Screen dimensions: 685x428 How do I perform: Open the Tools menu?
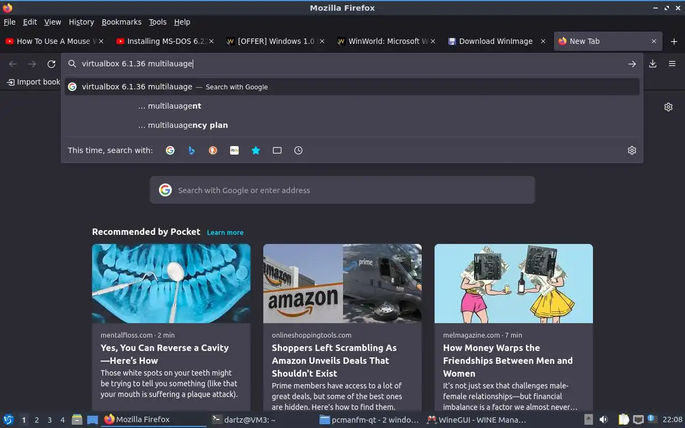tap(158, 22)
